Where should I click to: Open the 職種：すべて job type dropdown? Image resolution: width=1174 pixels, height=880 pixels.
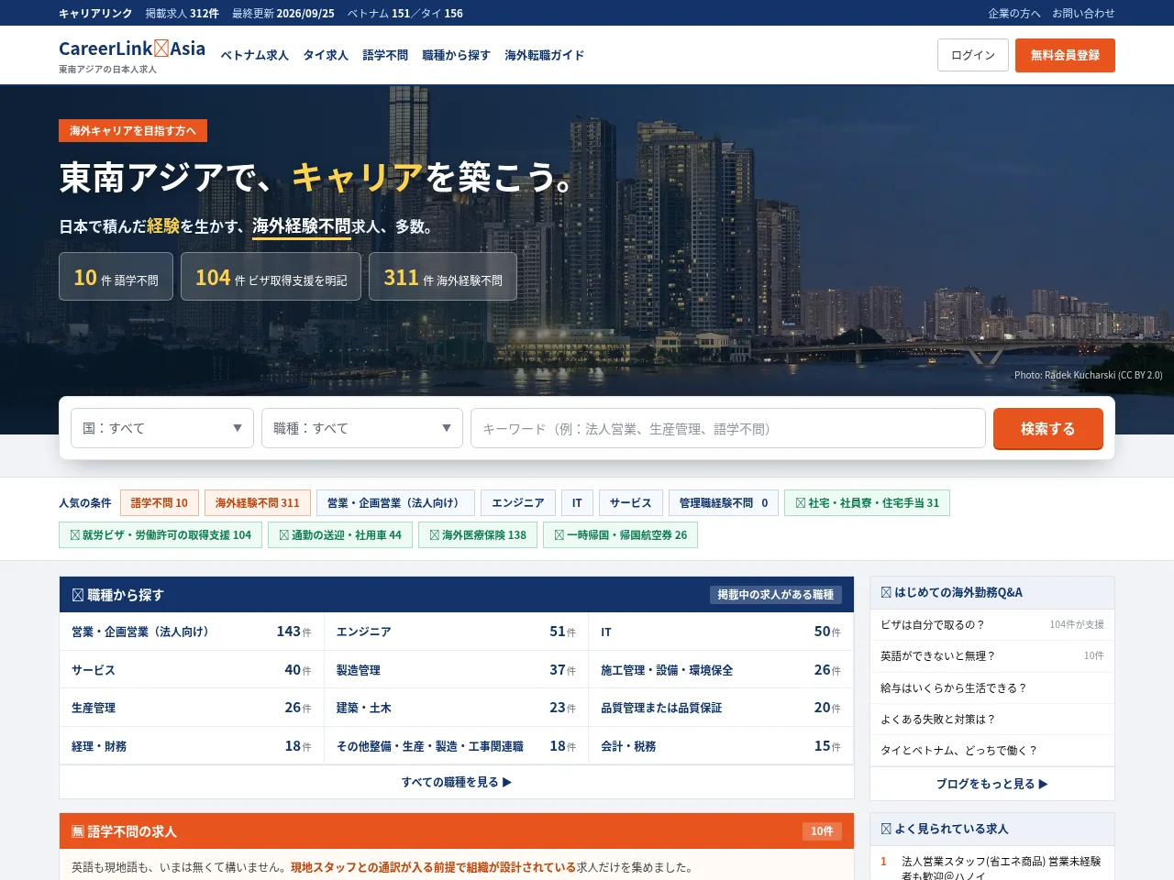point(362,428)
